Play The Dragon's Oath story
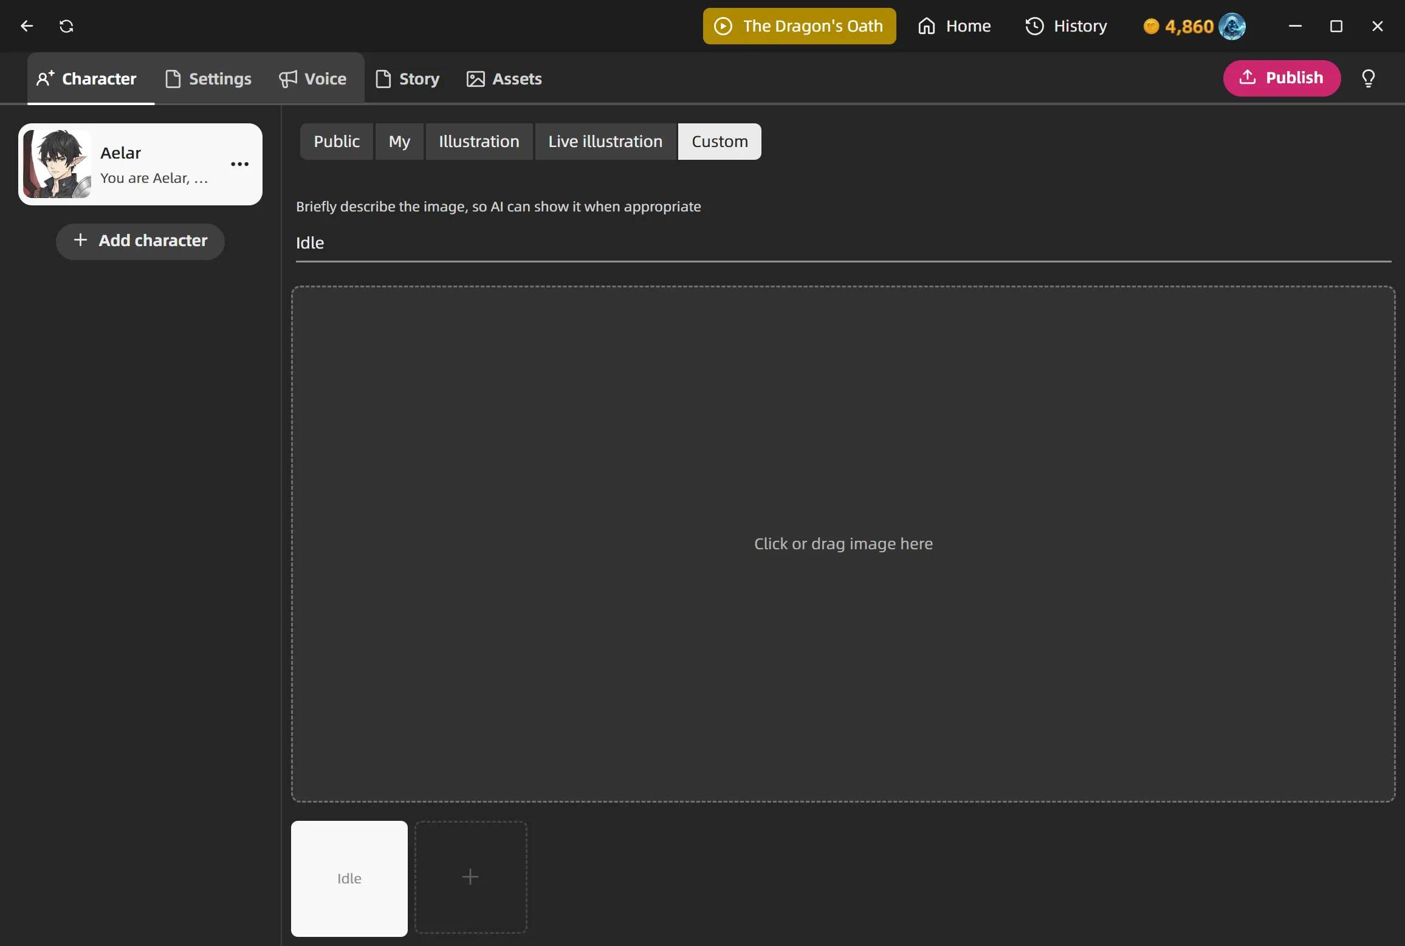The height and width of the screenshot is (946, 1405). pyautogui.click(x=799, y=26)
